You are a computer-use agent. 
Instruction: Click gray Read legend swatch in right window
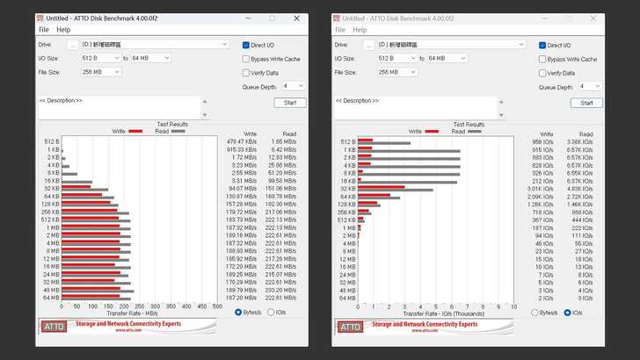(475, 132)
